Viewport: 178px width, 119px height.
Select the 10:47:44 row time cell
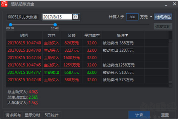click(24, 58)
